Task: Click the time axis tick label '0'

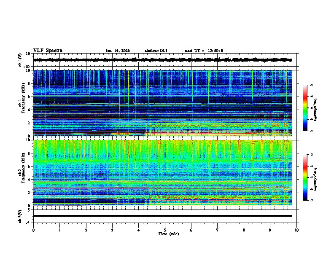Action: 33,230
